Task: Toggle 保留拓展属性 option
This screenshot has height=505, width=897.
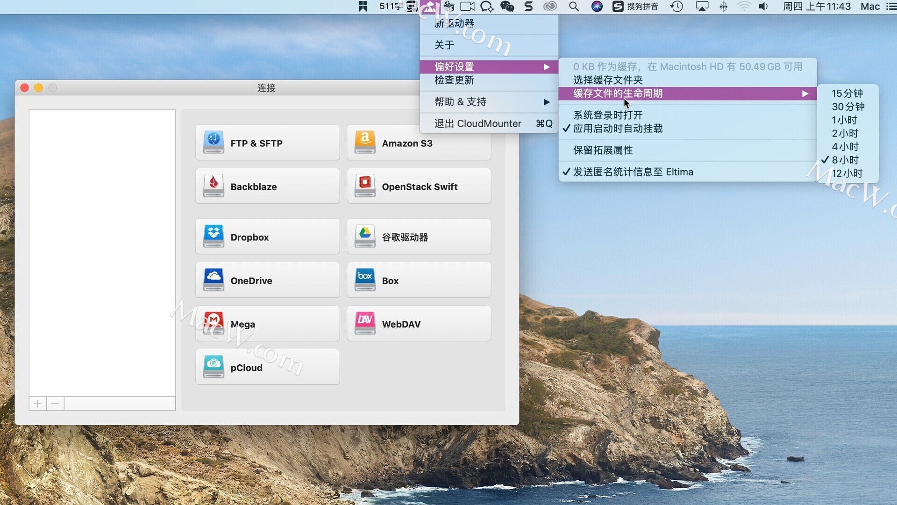Action: tap(688, 150)
